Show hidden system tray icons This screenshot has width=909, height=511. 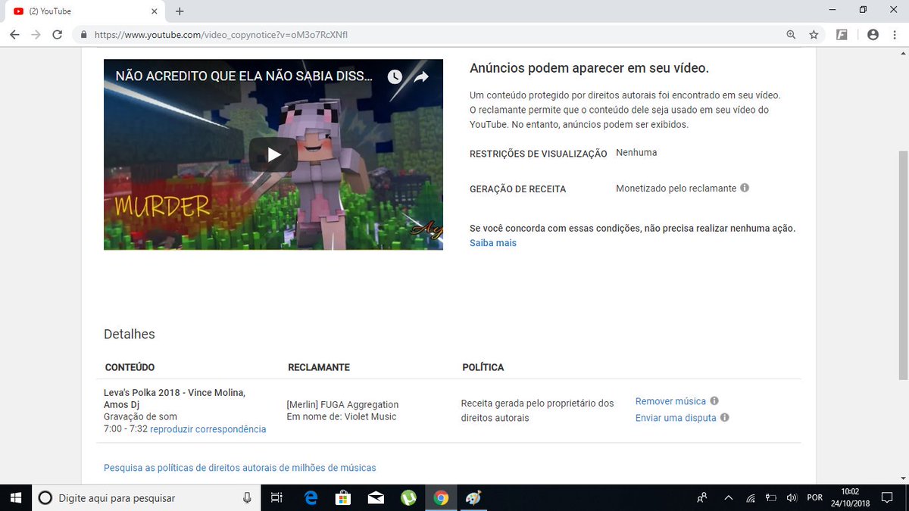coord(729,497)
